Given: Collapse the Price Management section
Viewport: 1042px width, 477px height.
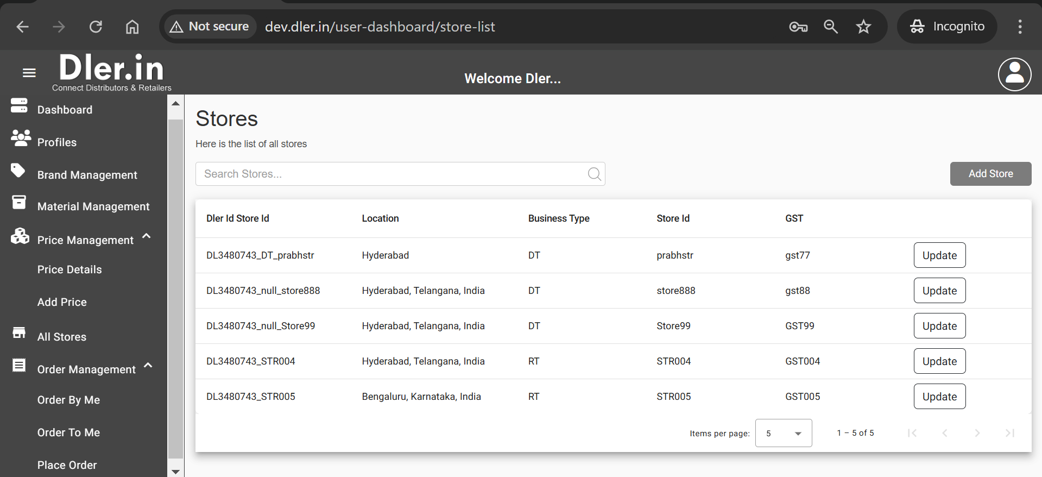Looking at the screenshot, I should tap(146, 237).
